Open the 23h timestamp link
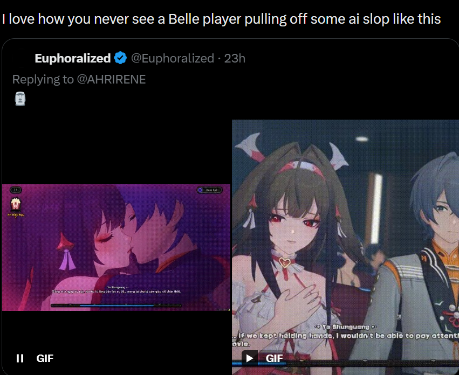This screenshot has height=375, width=459. tap(235, 58)
